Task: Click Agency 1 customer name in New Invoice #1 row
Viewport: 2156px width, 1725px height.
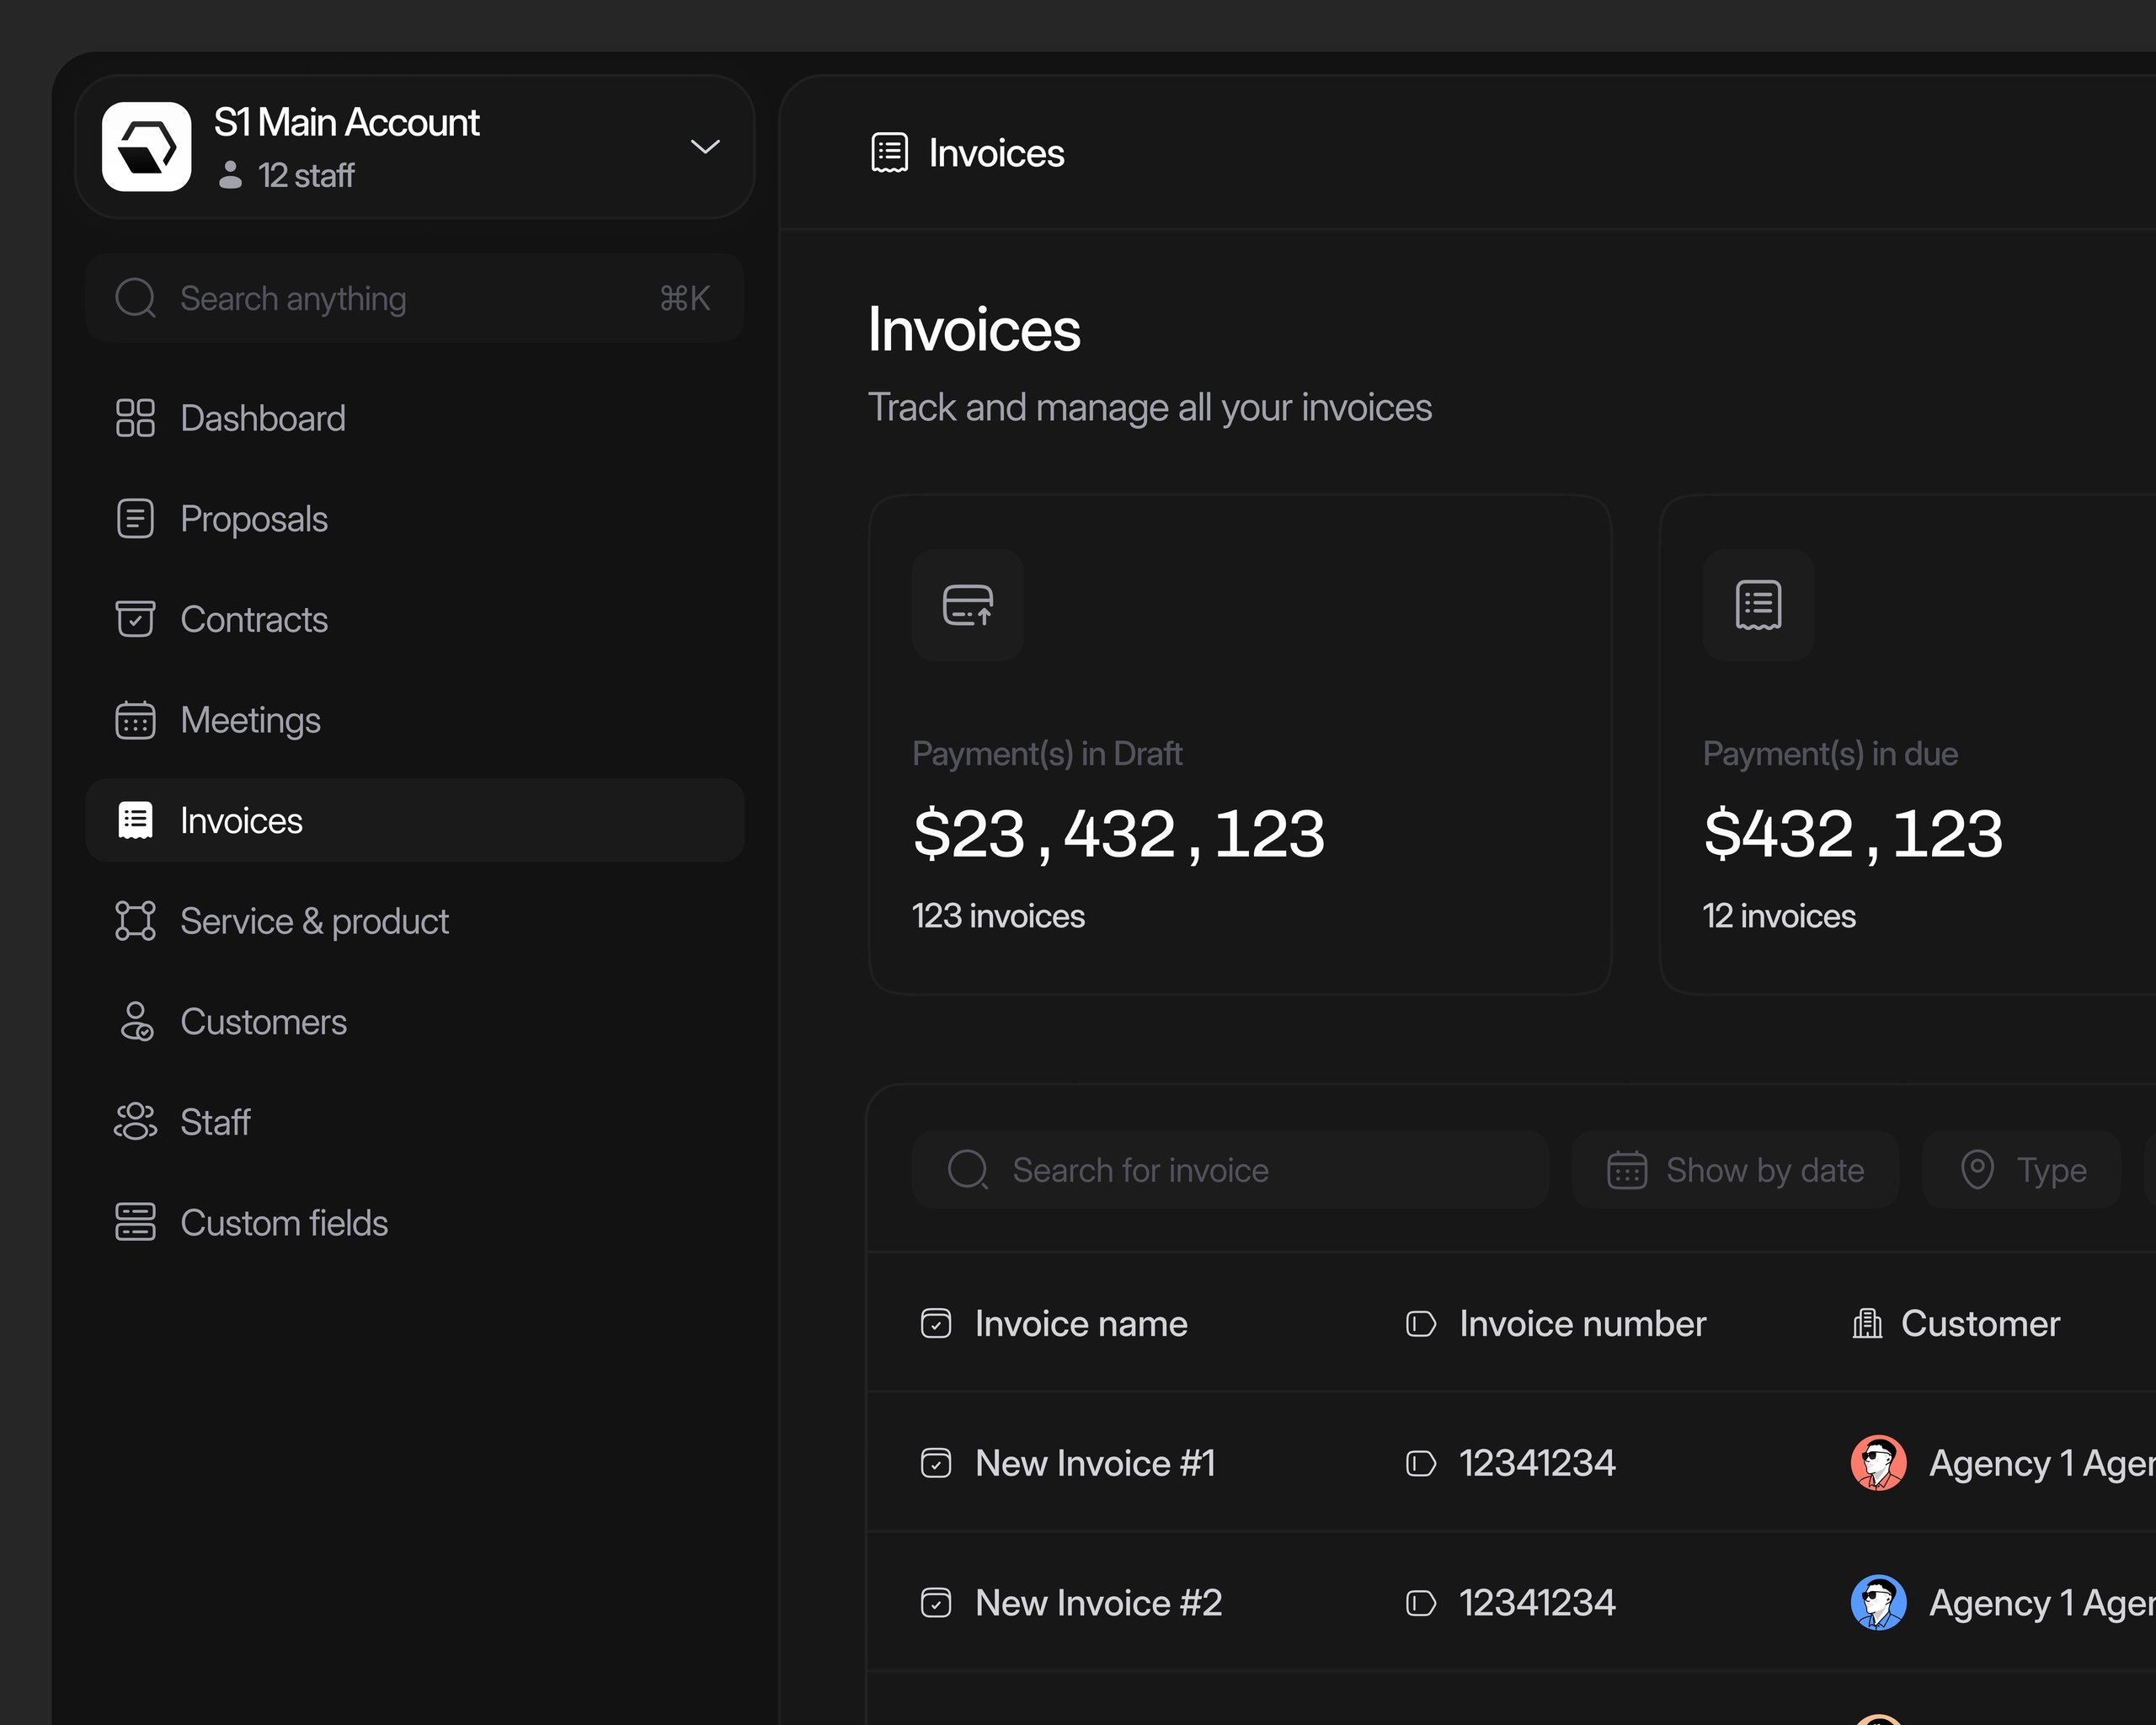Action: click(x=2042, y=1463)
